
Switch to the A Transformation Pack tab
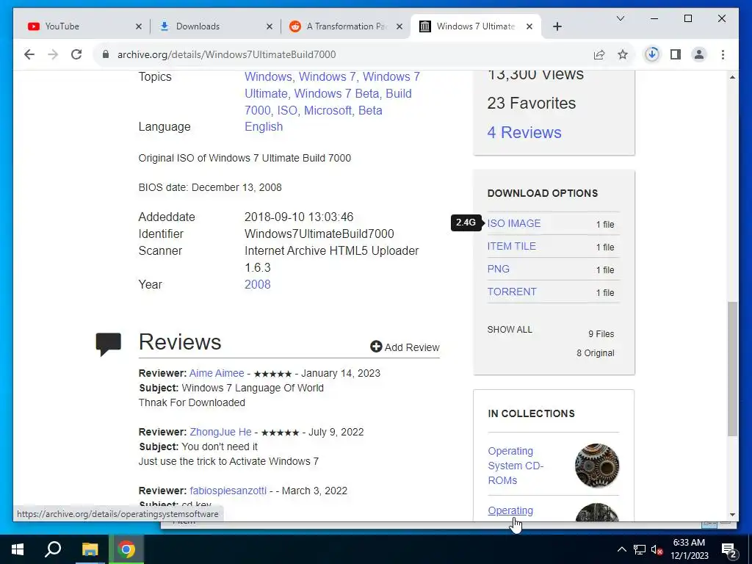point(345,26)
